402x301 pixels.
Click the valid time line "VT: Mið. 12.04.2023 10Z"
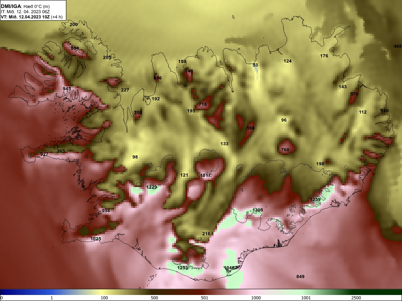click(25, 17)
